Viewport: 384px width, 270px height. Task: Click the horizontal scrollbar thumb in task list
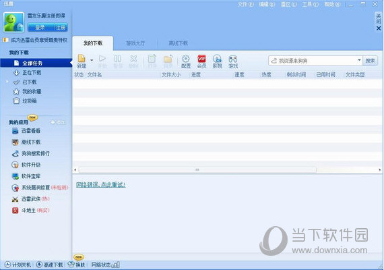[197, 169]
